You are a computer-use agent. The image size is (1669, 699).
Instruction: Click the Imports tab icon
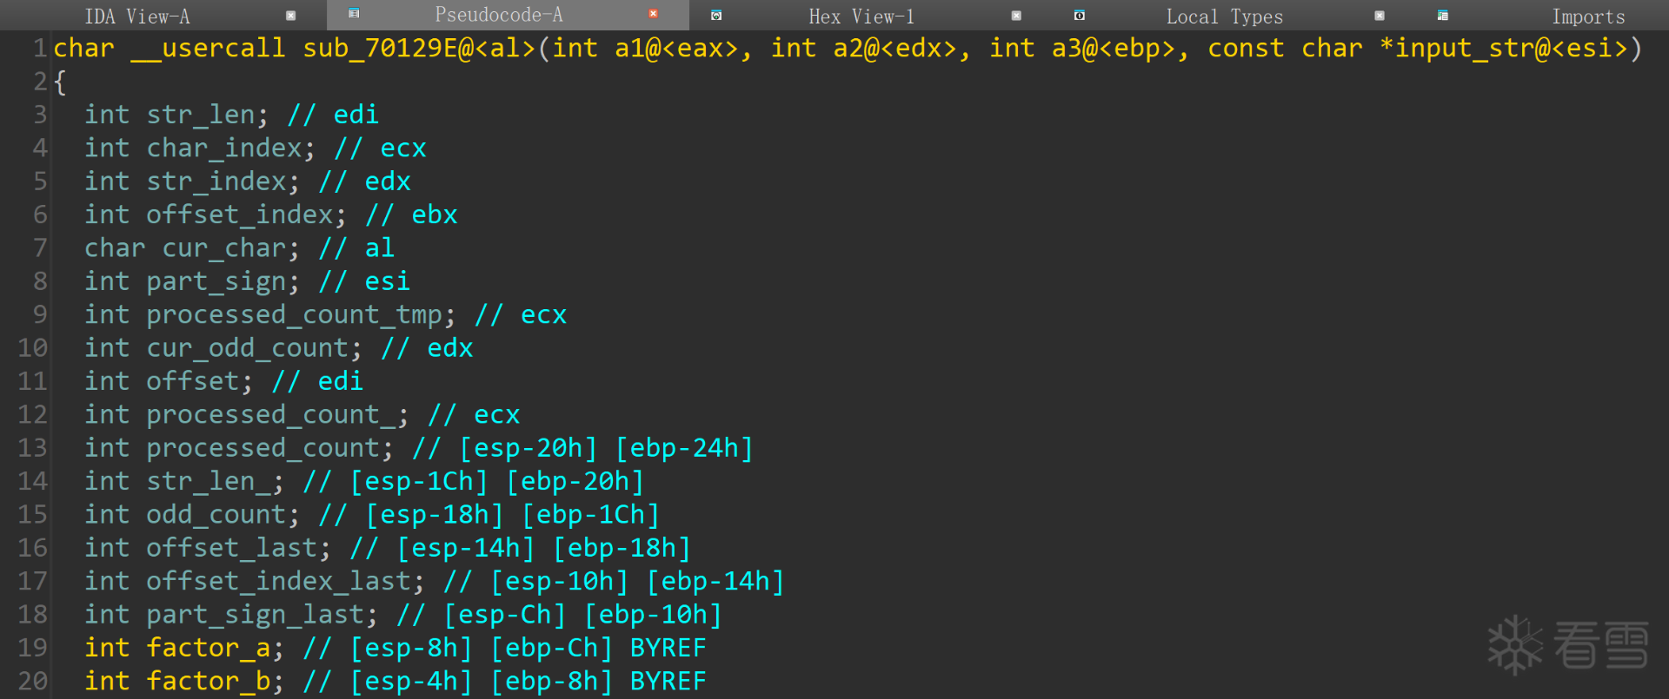click(x=1442, y=16)
